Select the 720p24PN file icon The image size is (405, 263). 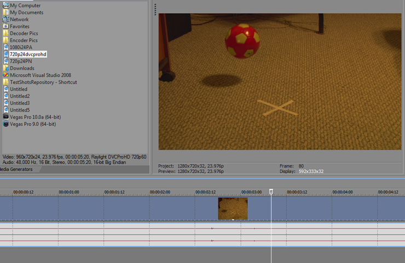click(6, 61)
